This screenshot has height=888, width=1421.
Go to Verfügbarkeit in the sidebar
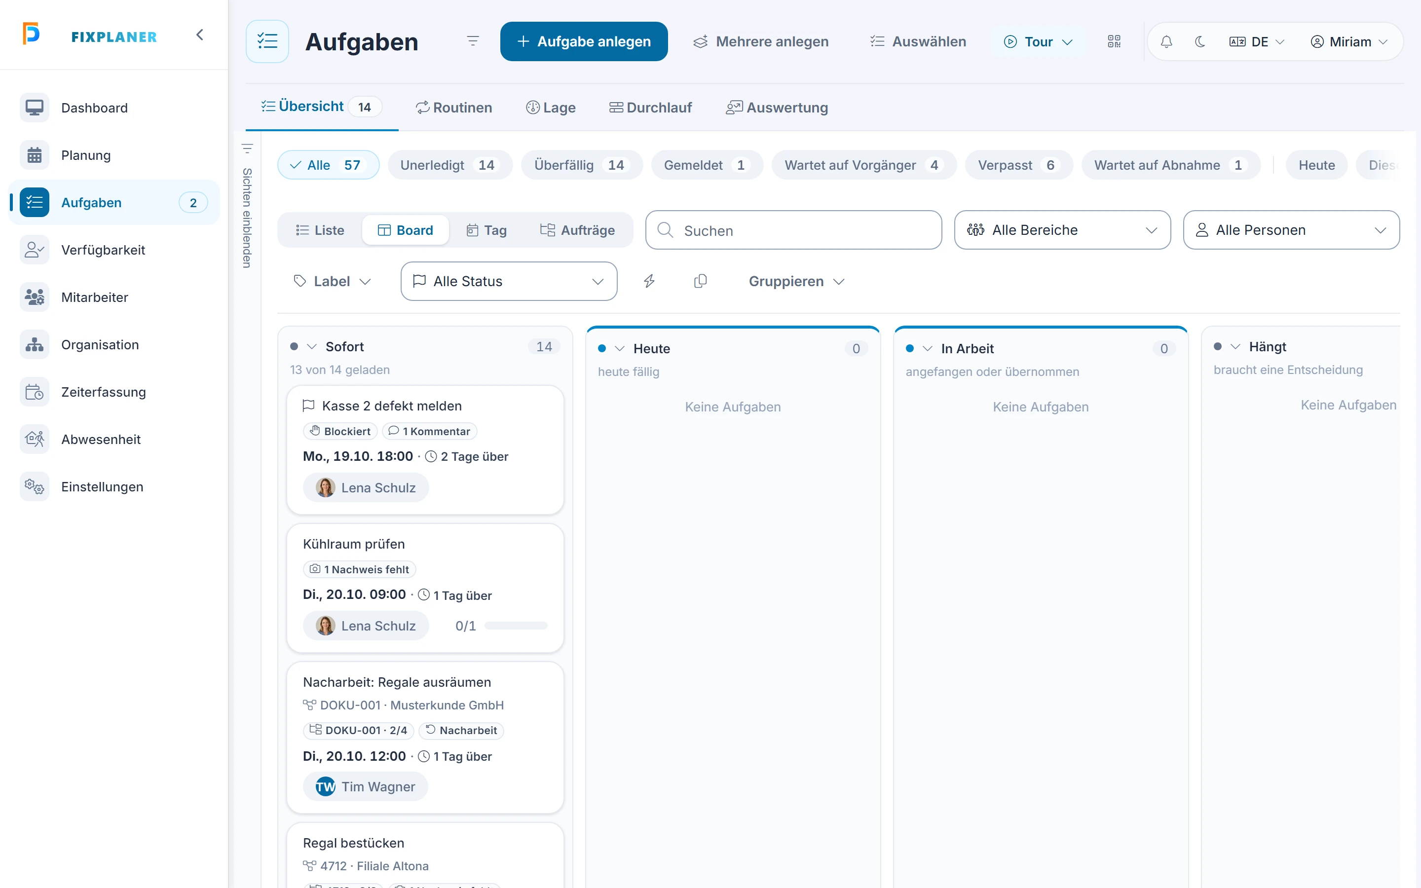[x=114, y=250]
